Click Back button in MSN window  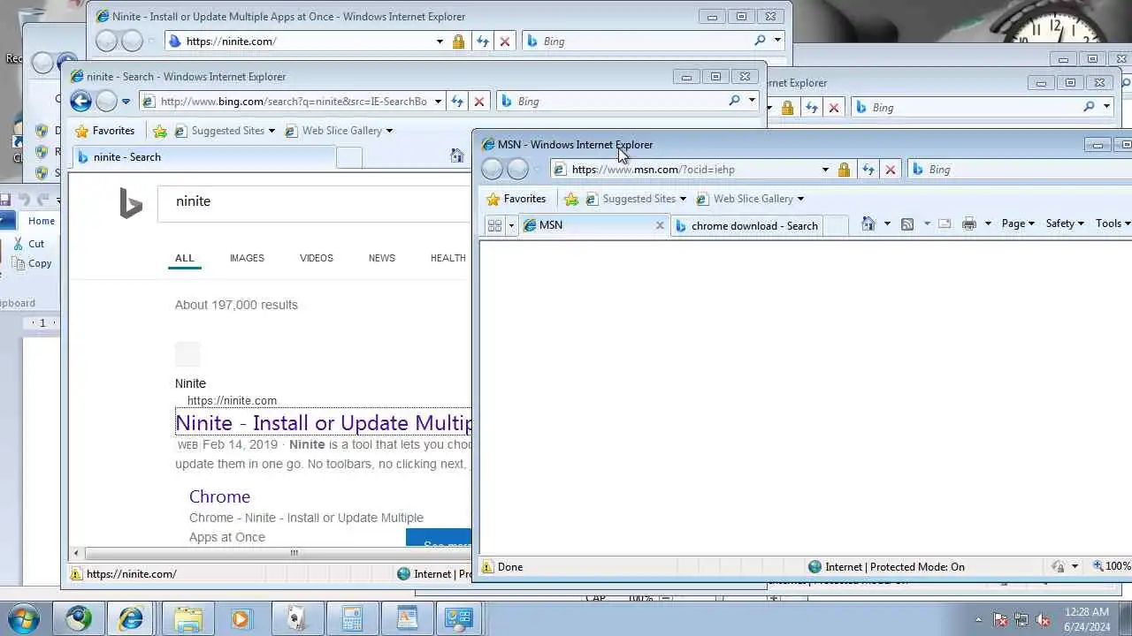(x=493, y=169)
